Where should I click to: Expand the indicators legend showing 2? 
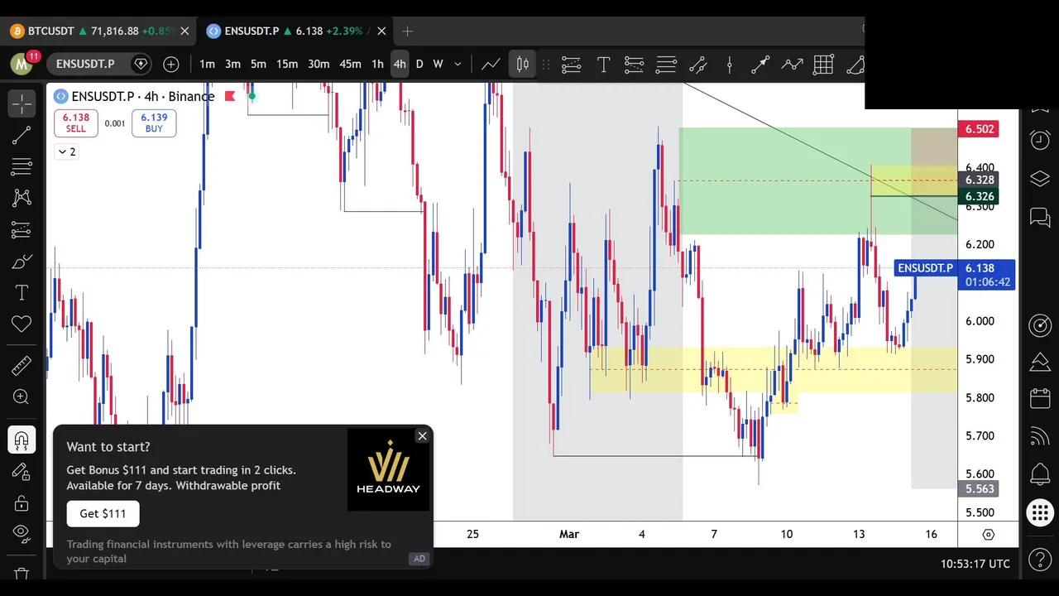[66, 151]
